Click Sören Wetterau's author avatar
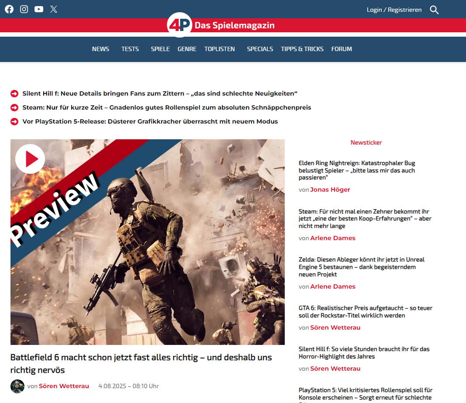This screenshot has height=403, width=466. [x=17, y=386]
